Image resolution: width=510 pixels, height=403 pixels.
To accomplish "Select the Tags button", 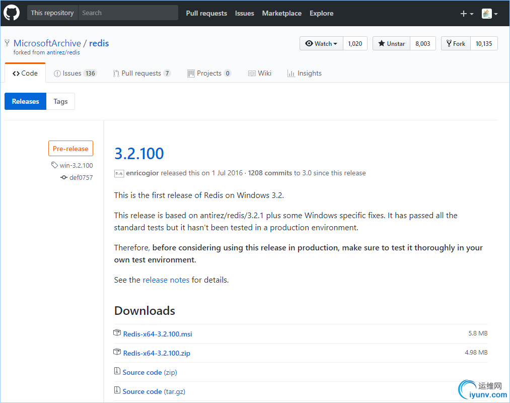I will [60, 101].
